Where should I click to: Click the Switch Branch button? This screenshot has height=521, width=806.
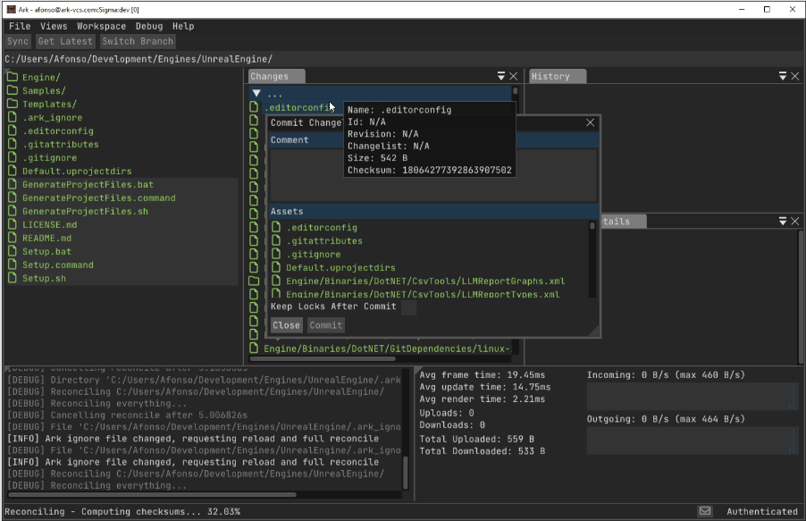coord(138,41)
